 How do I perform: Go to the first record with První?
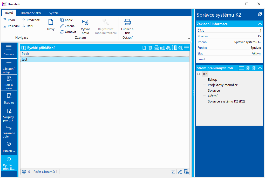click(9, 20)
